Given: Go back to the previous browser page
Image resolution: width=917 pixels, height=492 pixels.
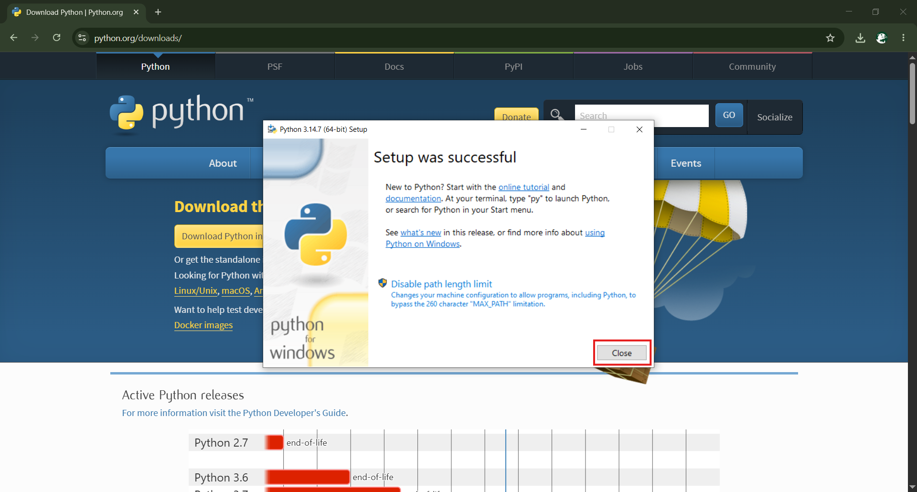Looking at the screenshot, I should [x=14, y=38].
